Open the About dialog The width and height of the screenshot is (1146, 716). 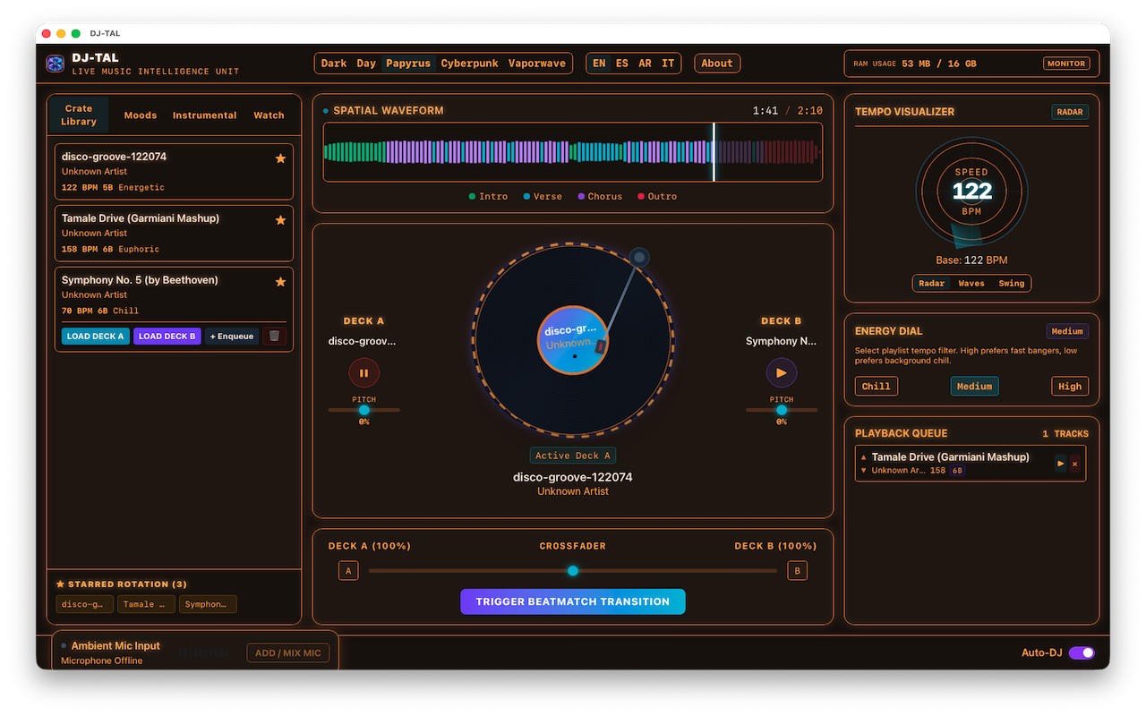[717, 64]
